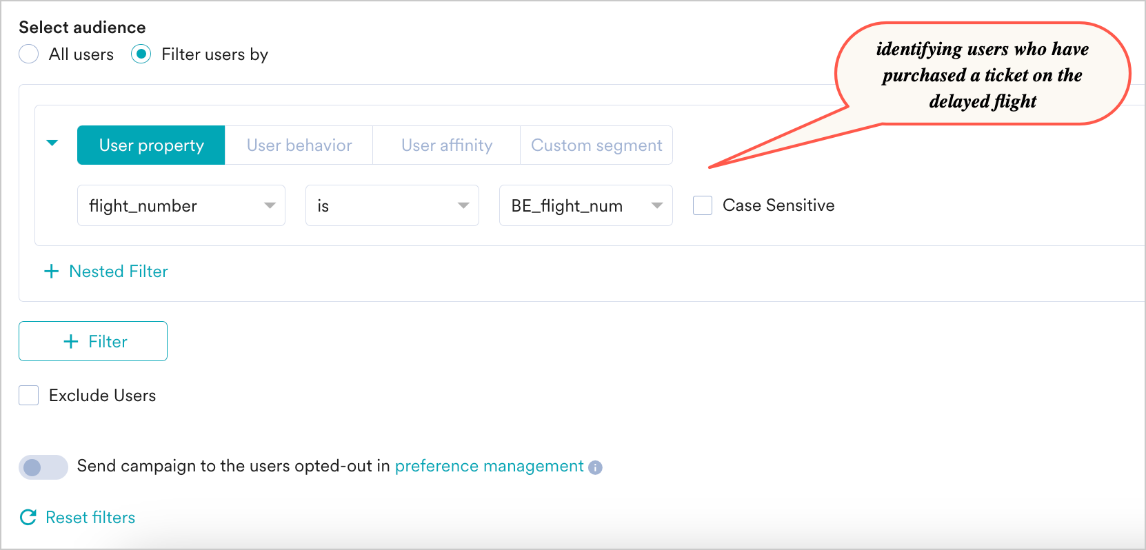Click the plus icon before Nested Filter
The height and width of the screenshot is (550, 1146).
(x=51, y=272)
